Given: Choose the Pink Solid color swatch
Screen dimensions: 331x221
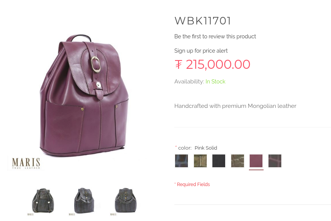Looking at the screenshot, I should pos(256,161).
